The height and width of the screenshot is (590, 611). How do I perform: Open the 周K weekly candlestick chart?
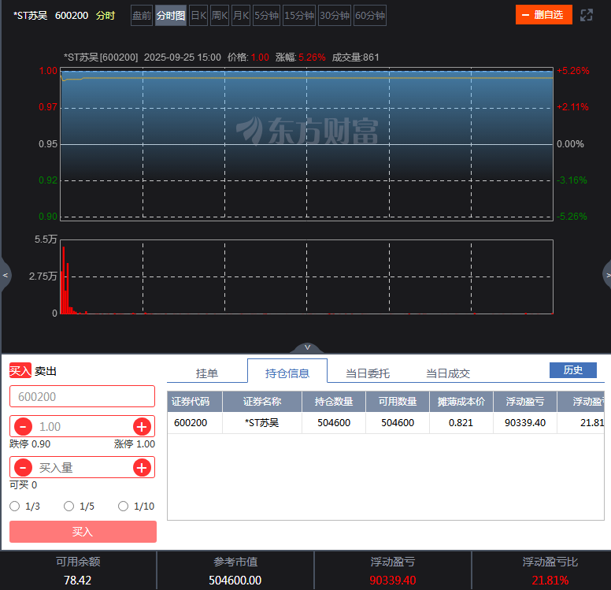[220, 16]
